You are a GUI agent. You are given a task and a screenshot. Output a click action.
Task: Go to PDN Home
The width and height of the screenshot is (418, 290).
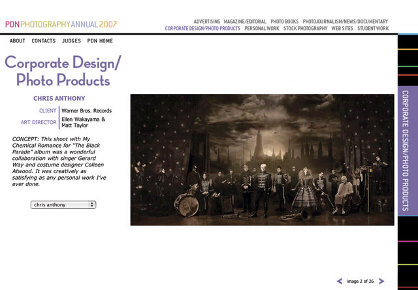(100, 40)
